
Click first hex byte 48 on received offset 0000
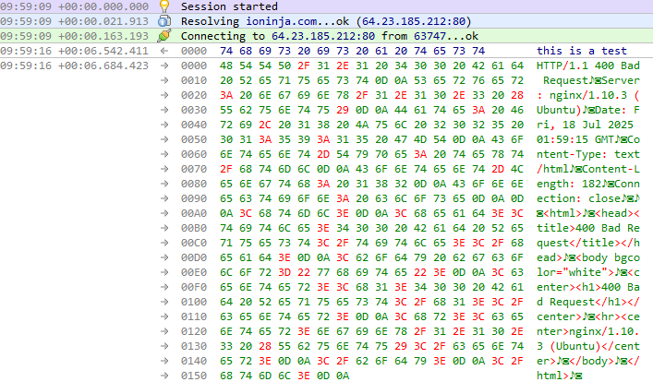(226, 66)
